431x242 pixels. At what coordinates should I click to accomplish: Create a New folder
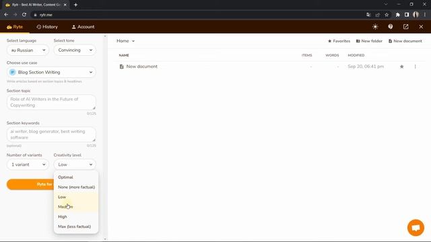[x=369, y=41]
